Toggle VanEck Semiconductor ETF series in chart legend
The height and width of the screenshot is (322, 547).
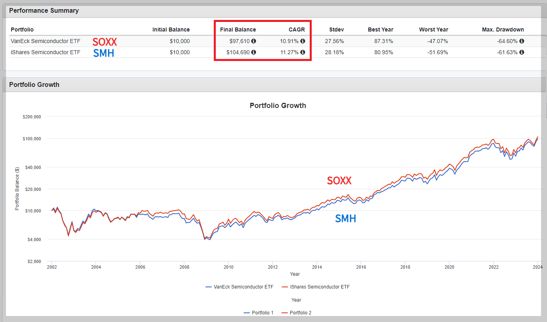click(240, 287)
